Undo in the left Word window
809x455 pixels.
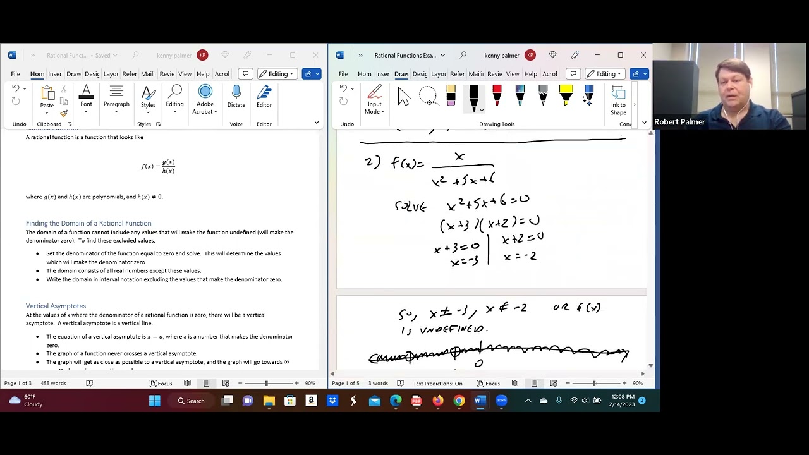tap(16, 88)
